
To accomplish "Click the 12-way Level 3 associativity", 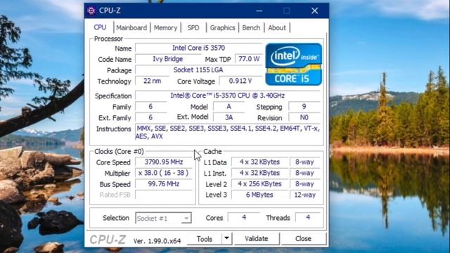I will coord(304,195).
